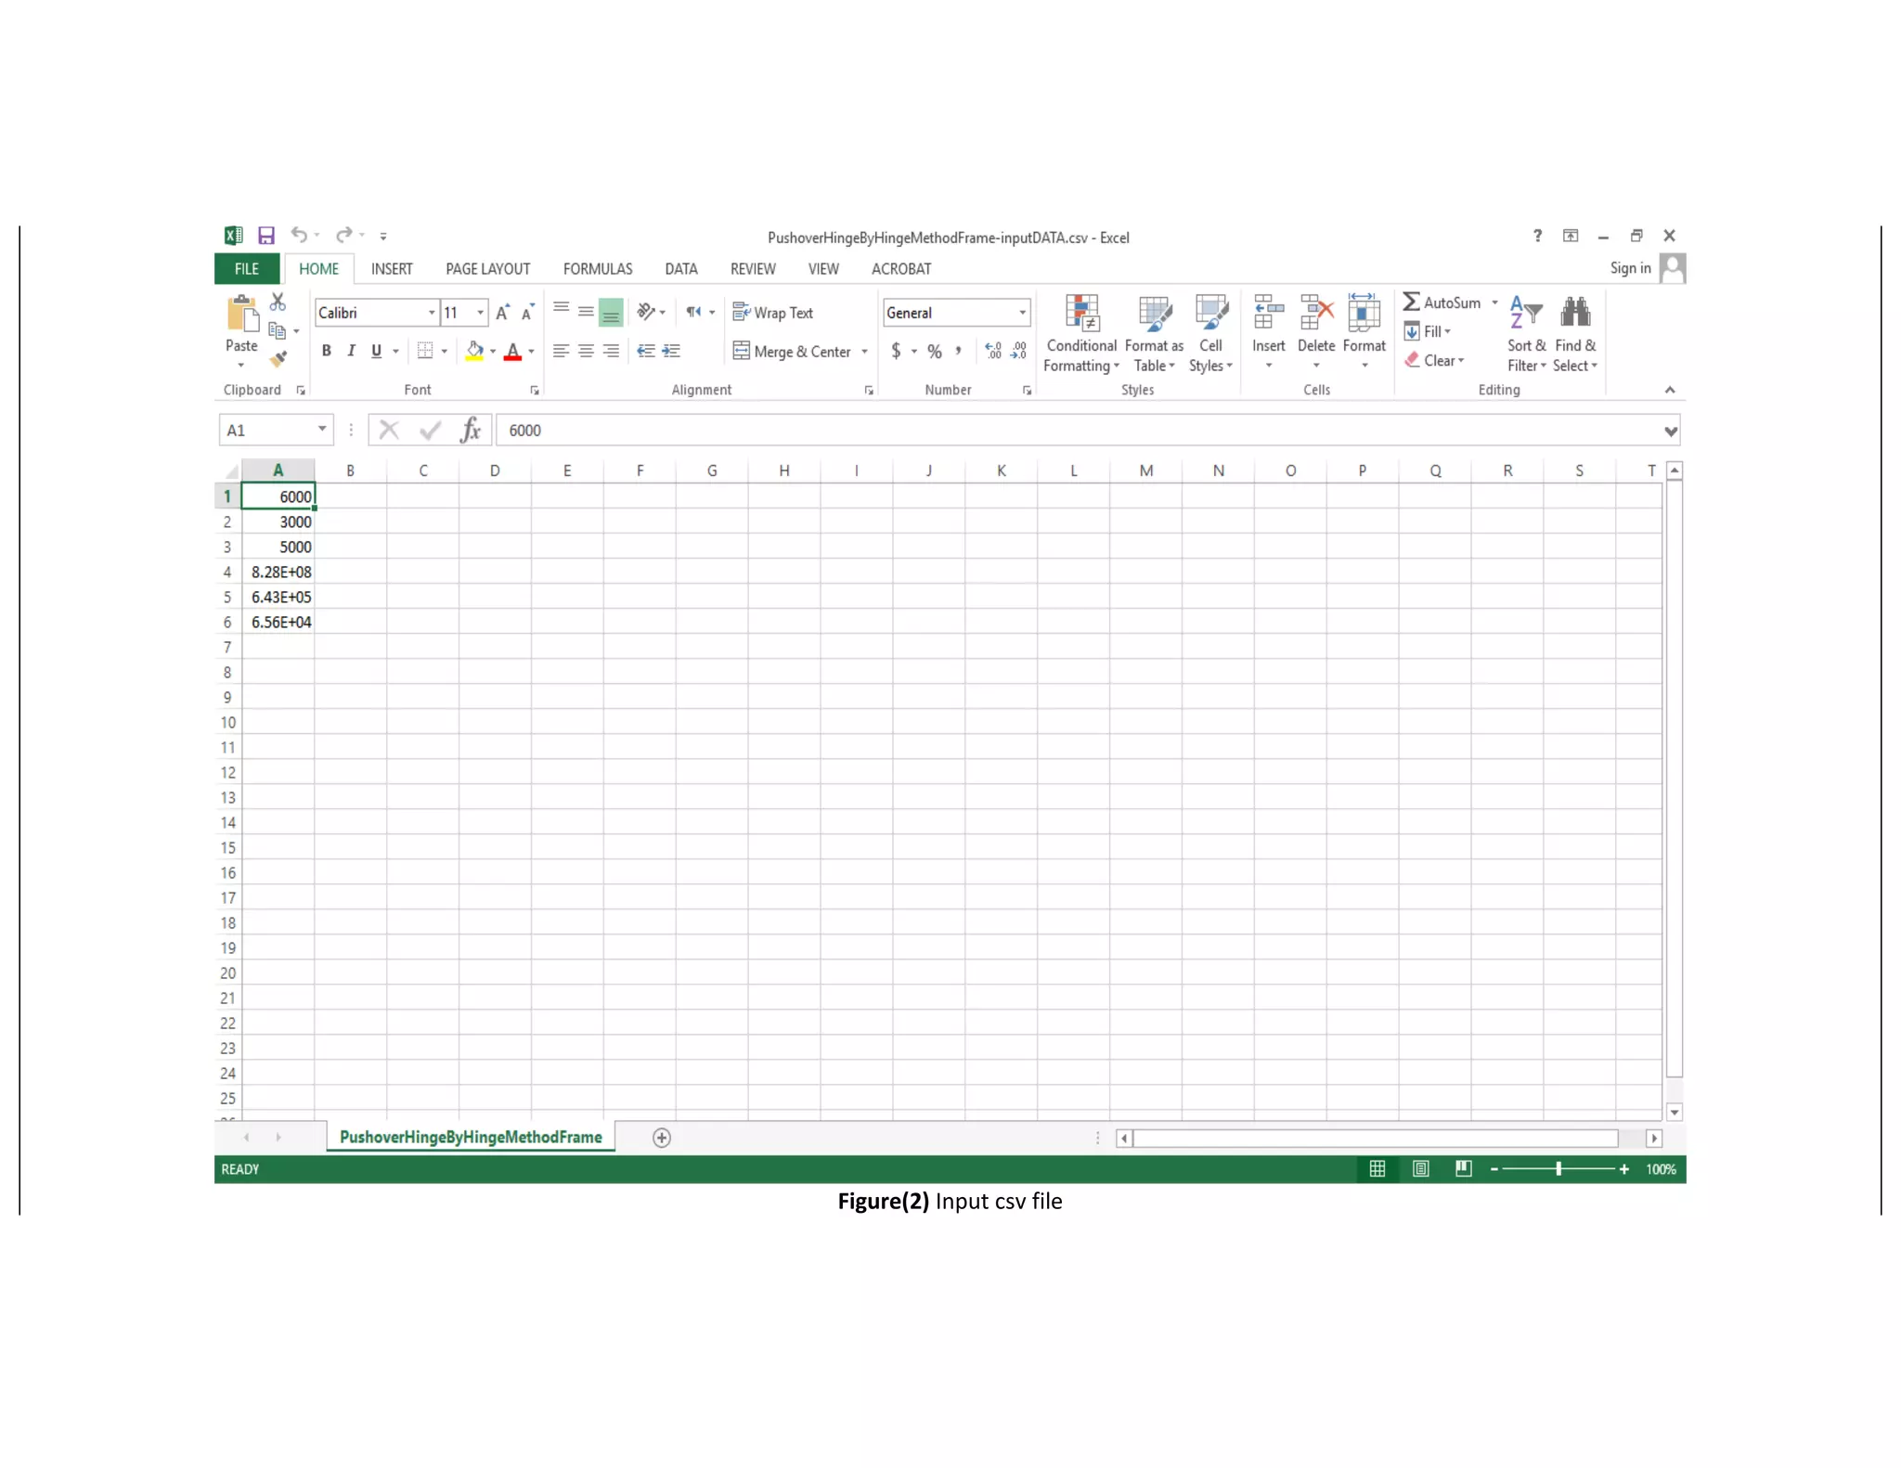Open the font size 11 dropdown
This screenshot has width=1901, height=1468.
pyautogui.click(x=481, y=313)
